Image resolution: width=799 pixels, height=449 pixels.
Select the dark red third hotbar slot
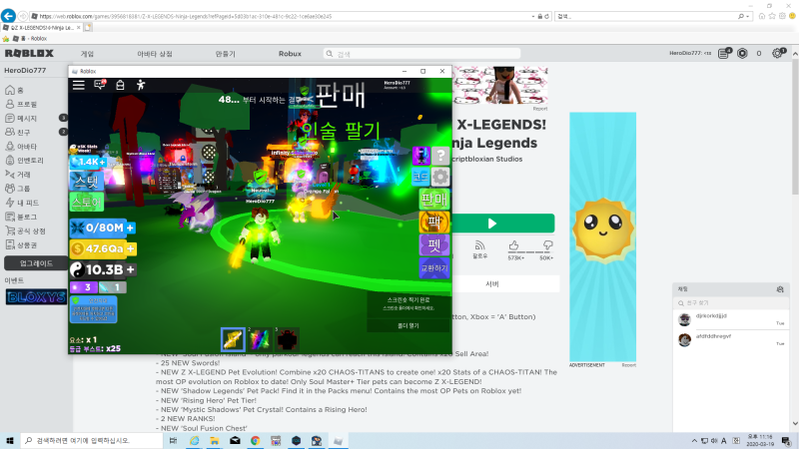(x=287, y=339)
